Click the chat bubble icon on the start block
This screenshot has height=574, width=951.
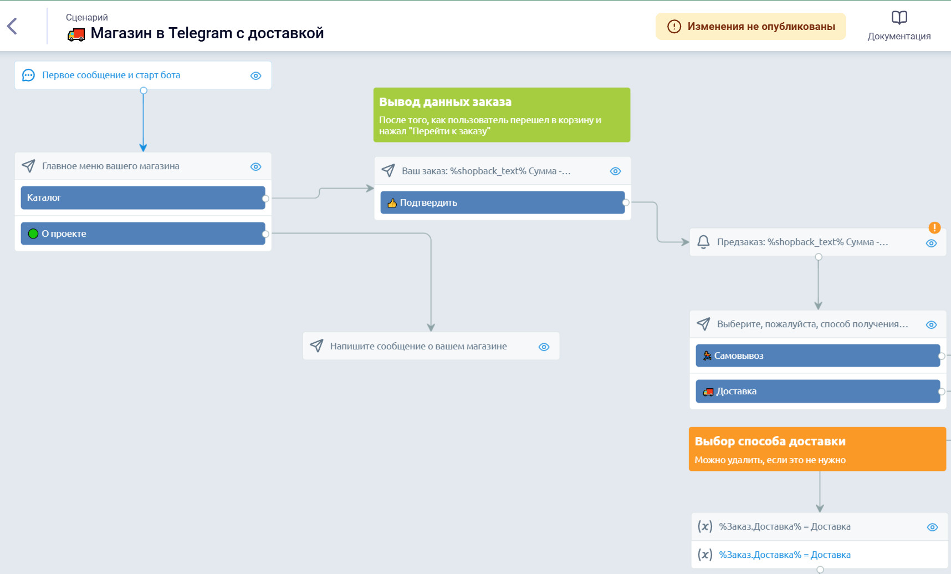(x=28, y=75)
